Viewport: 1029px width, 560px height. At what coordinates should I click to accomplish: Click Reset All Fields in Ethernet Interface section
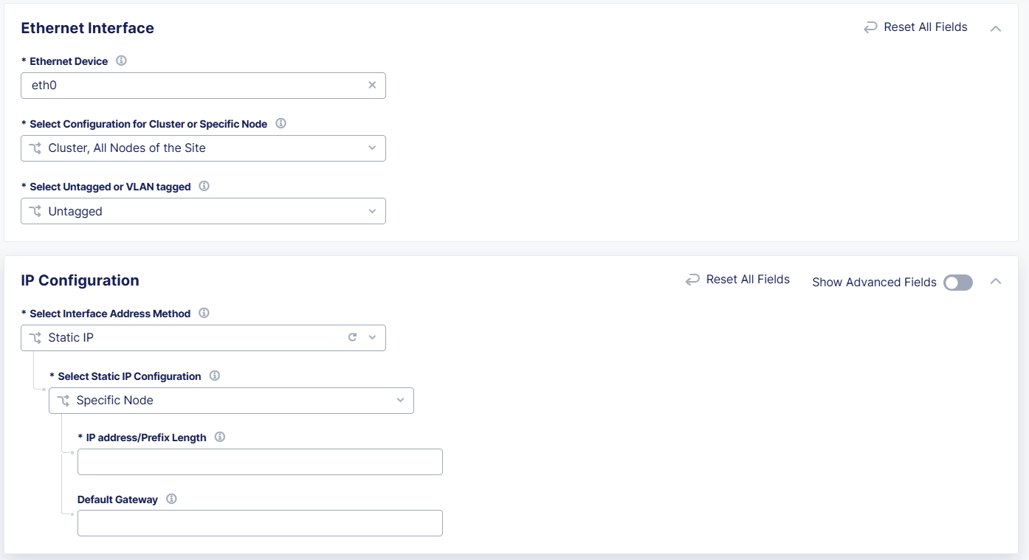click(925, 27)
